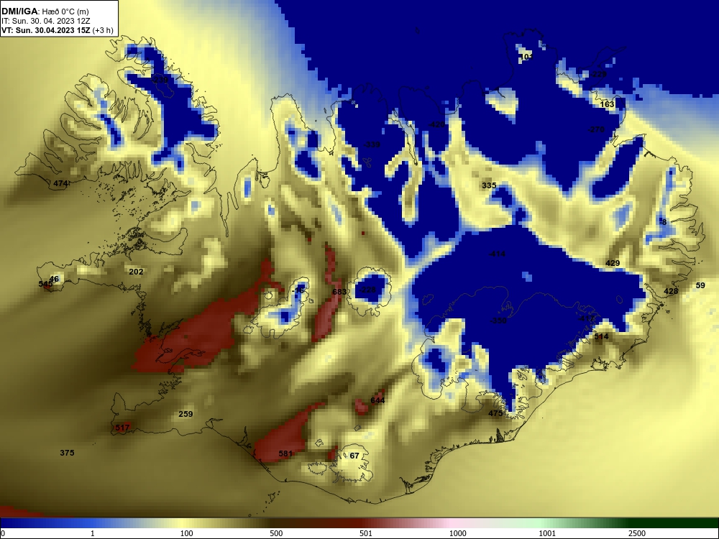The height and width of the screenshot is (539, 719).
Task: Click the DMI/IGA Hæð 0°C (m) title
Action: [x=45, y=11]
